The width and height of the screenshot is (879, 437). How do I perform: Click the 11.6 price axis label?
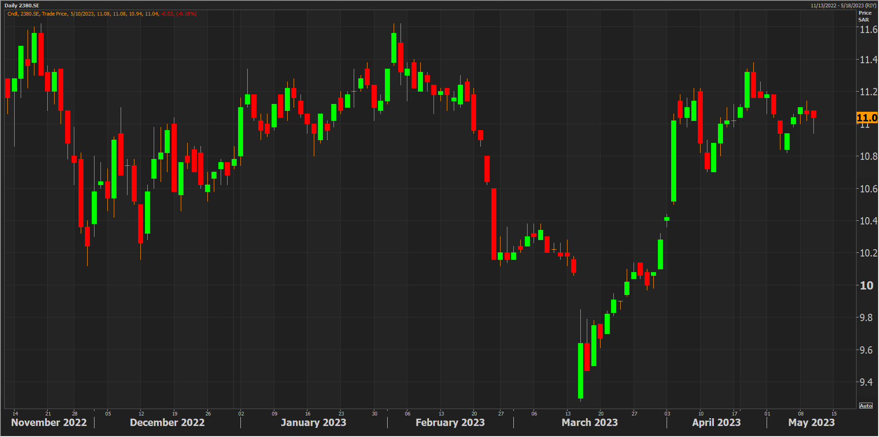coord(868,30)
